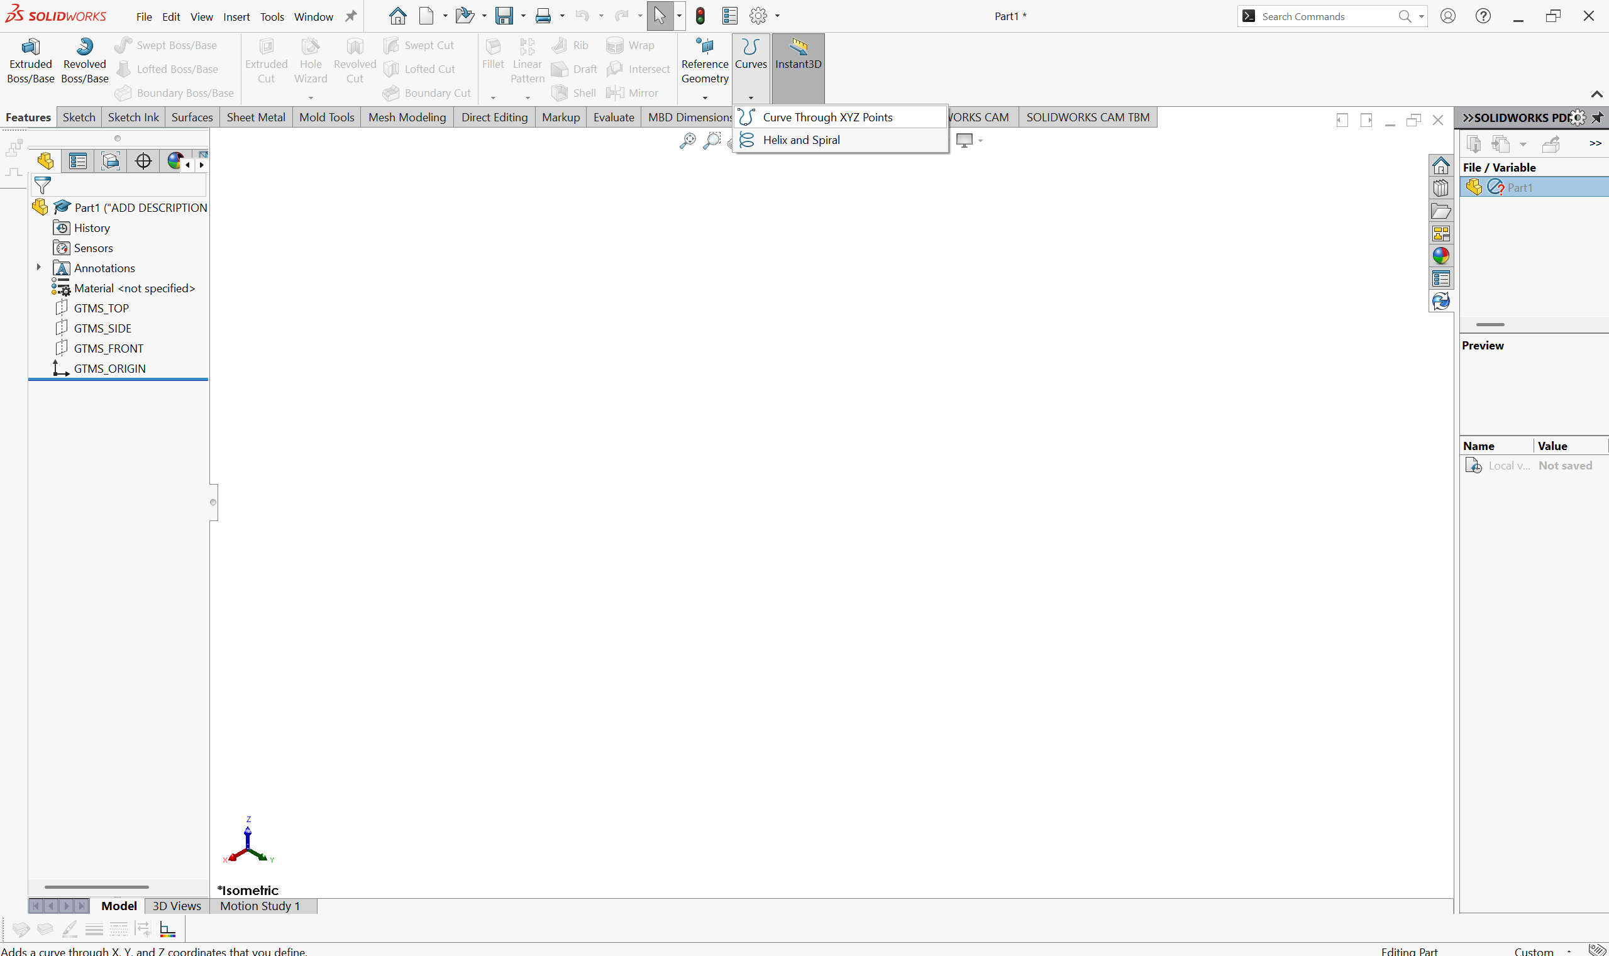The width and height of the screenshot is (1609, 956).
Task: Open the PropertyManager tab icon
Action: pyautogui.click(x=78, y=161)
